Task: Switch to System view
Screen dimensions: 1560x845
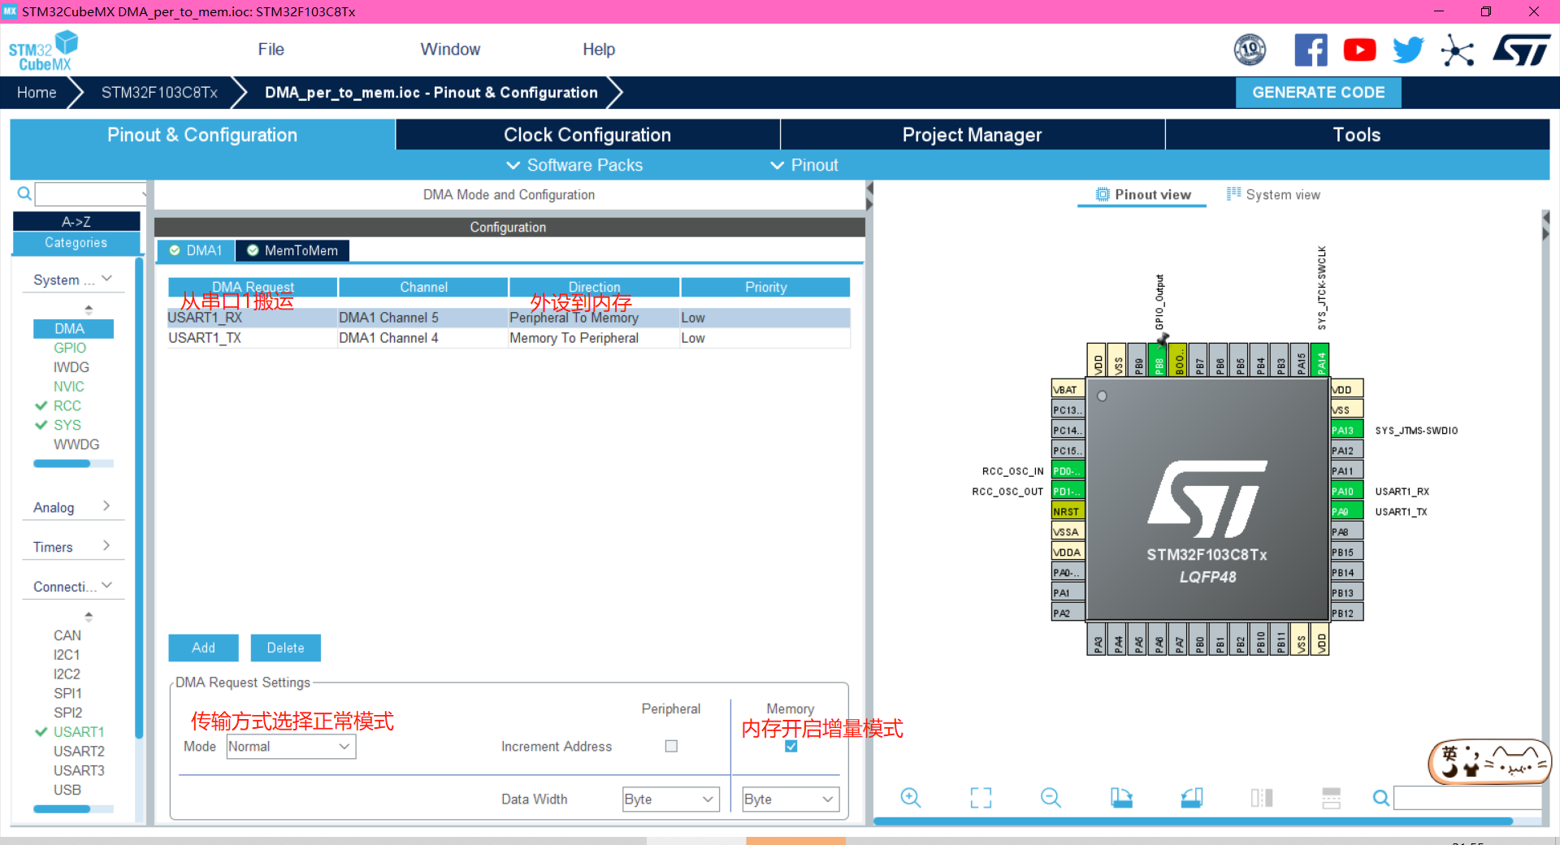Action: point(1273,194)
